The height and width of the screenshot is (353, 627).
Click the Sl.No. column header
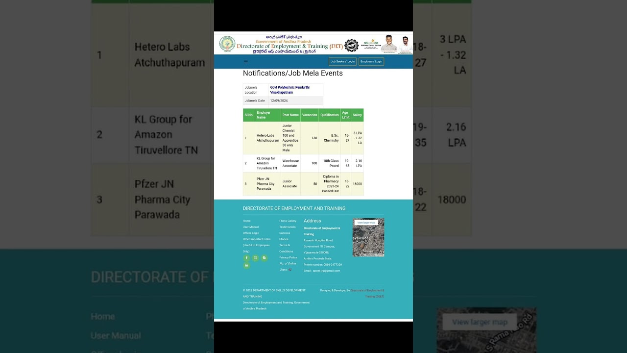click(x=249, y=115)
